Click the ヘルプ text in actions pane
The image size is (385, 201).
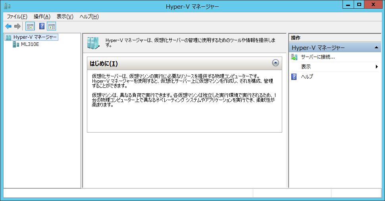click(x=307, y=77)
